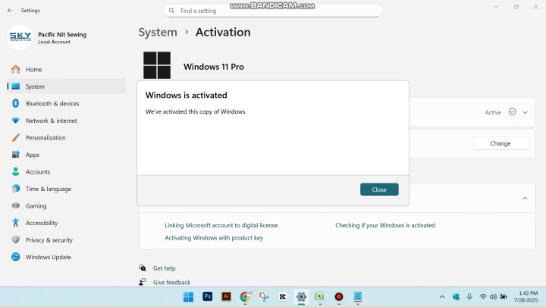Click the Give feedback icon
This screenshot has width=546, height=307.
tap(143, 282)
